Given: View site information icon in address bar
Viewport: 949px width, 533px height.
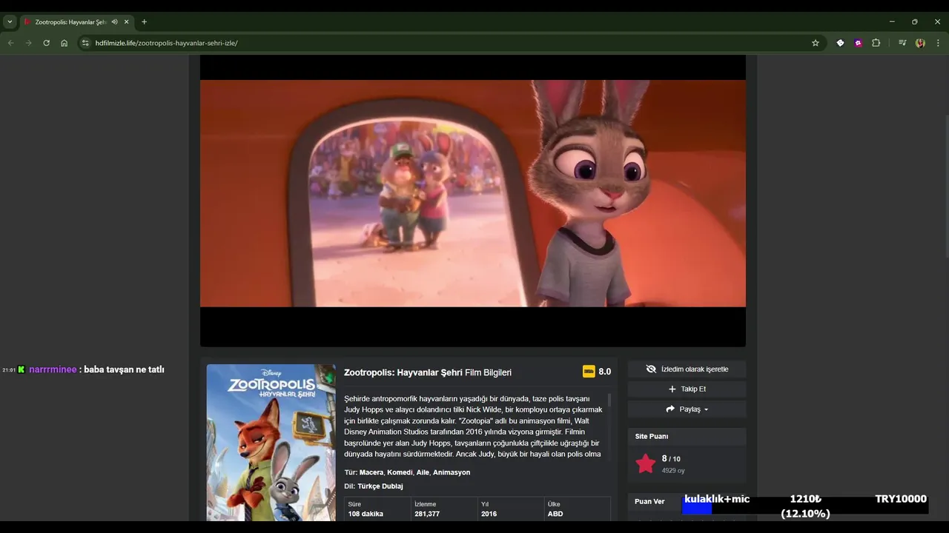Looking at the screenshot, I should click(85, 43).
